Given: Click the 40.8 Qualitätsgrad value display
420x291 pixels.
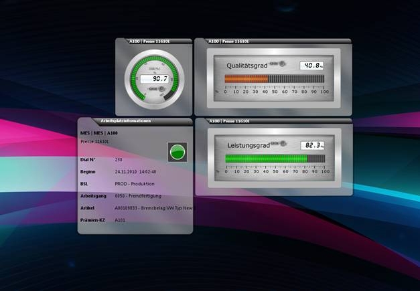Looking at the screenshot, I should pos(311,66).
